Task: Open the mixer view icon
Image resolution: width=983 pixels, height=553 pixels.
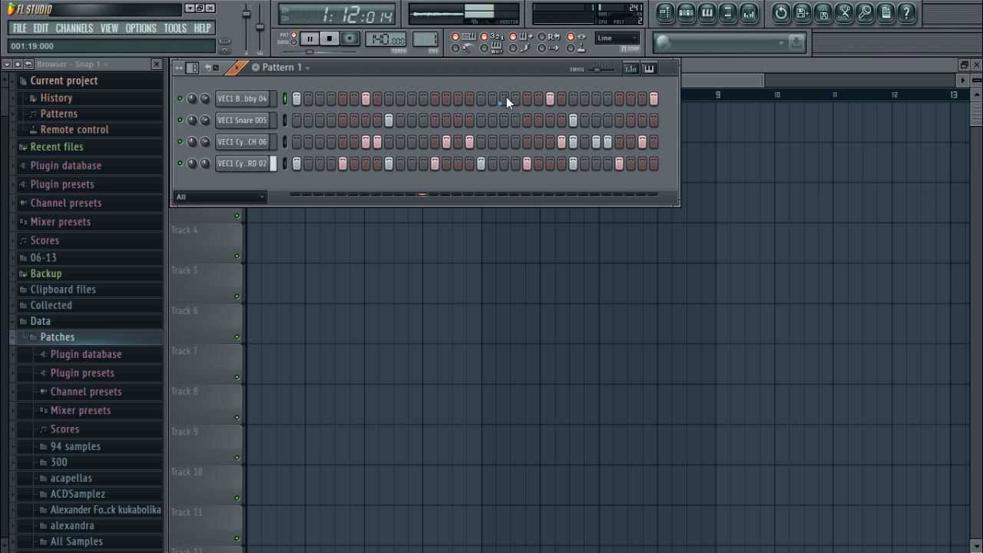Action: click(749, 12)
